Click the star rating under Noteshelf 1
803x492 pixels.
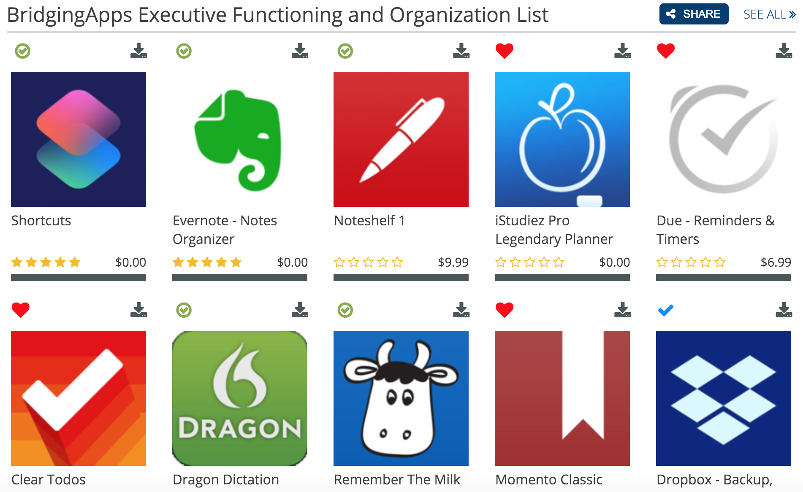[368, 262]
